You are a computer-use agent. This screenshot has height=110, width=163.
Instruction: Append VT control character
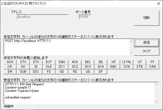pos(140,62)
